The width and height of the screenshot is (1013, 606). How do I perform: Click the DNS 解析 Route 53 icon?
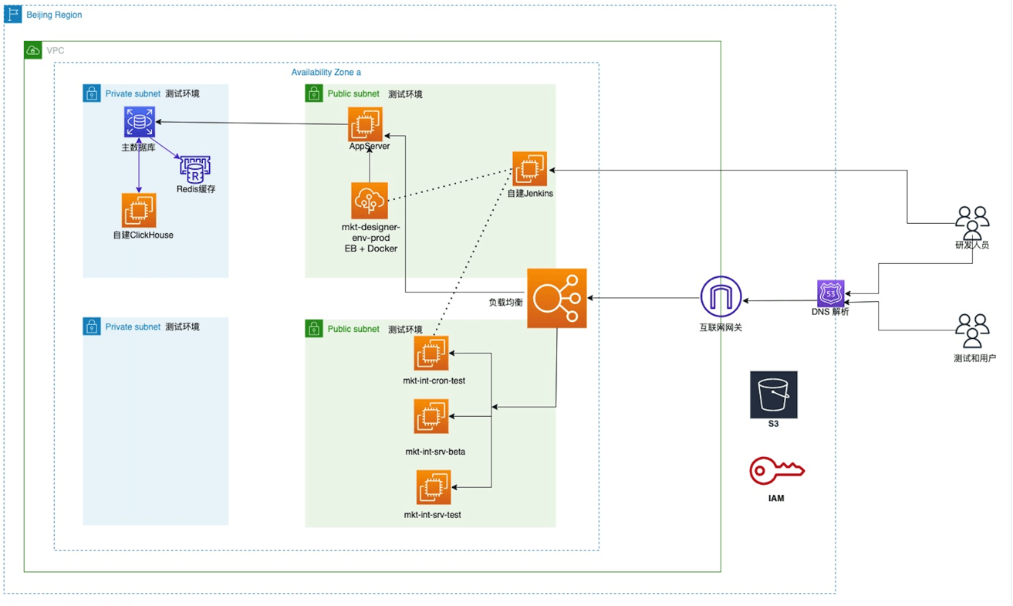pos(829,294)
